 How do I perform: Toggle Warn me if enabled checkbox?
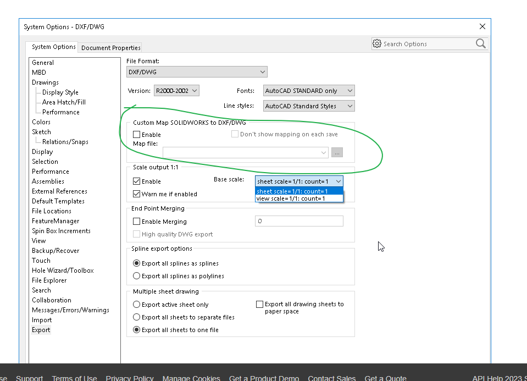click(136, 194)
